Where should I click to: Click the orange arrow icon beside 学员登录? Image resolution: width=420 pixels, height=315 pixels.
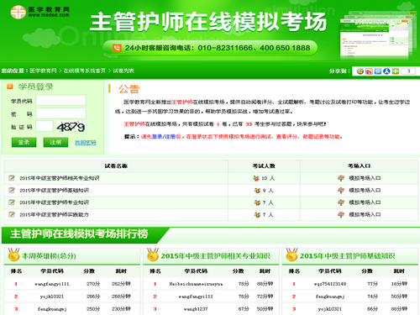(x=10, y=87)
